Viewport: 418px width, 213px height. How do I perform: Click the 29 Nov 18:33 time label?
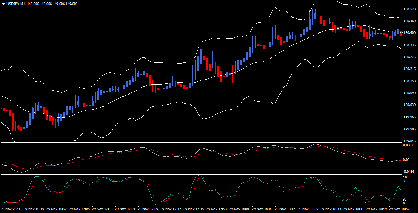[x=331, y=209]
